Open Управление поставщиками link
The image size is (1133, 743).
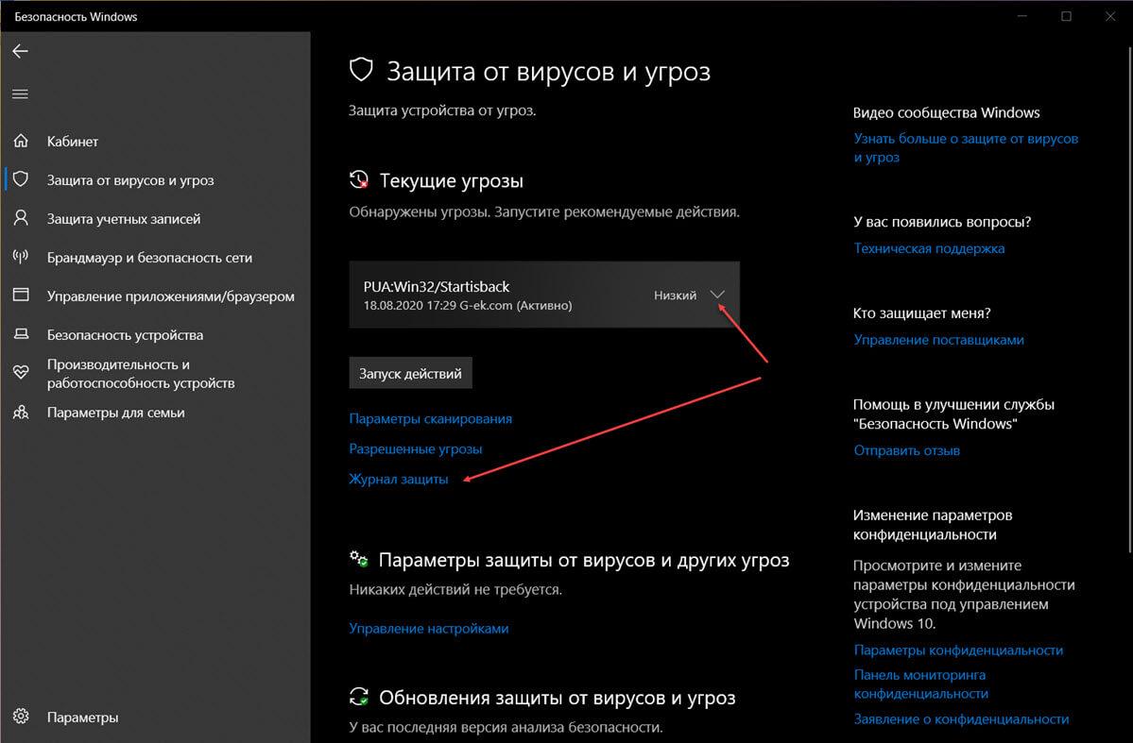pyautogui.click(x=938, y=340)
